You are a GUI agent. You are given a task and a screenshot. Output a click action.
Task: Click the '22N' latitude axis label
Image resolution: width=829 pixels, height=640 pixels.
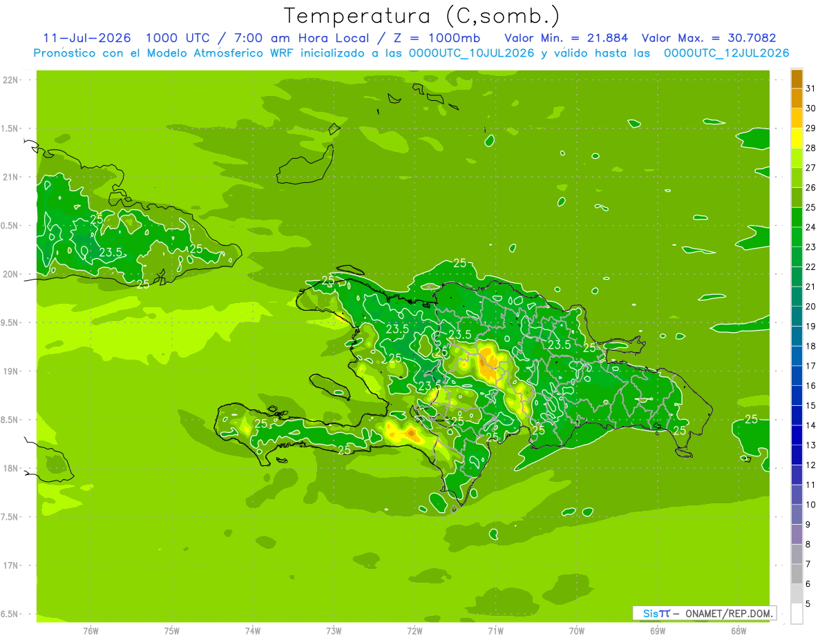tap(11, 80)
